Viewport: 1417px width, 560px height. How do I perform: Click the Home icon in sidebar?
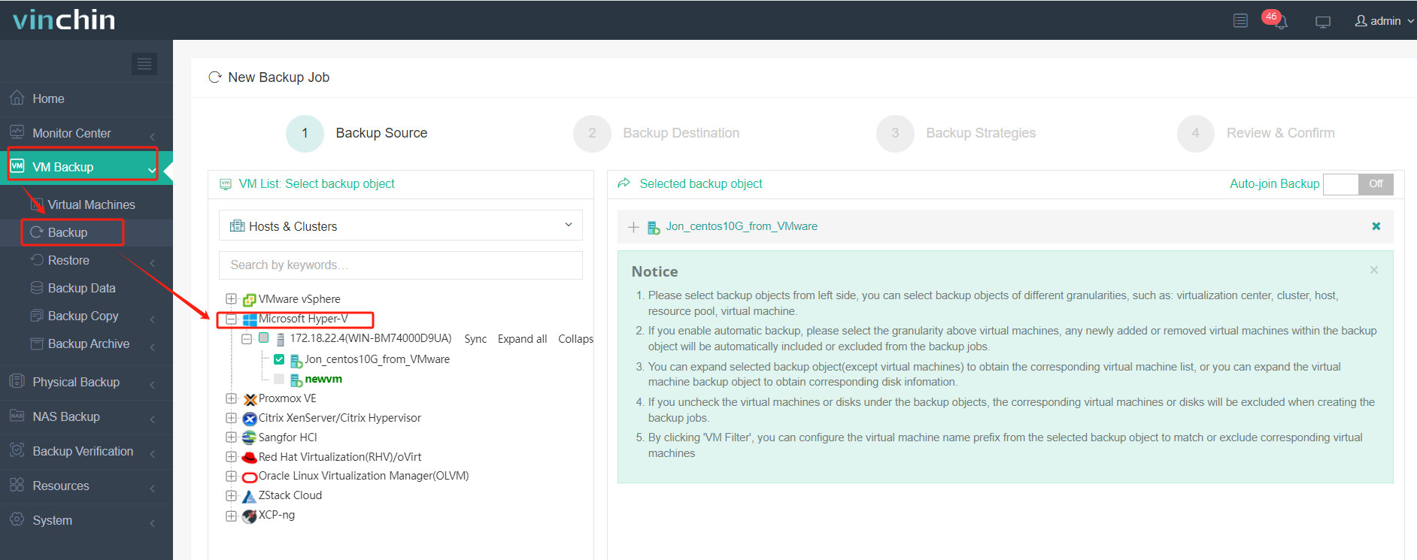coord(17,98)
